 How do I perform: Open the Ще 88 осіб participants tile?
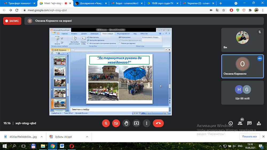pos(242,93)
